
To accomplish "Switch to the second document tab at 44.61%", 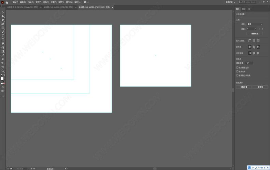I will pos(58,7).
